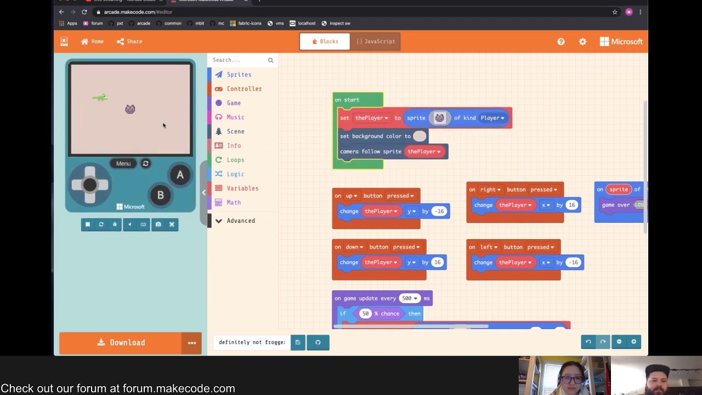
Task: Open the help question mark icon
Action: pyautogui.click(x=561, y=42)
